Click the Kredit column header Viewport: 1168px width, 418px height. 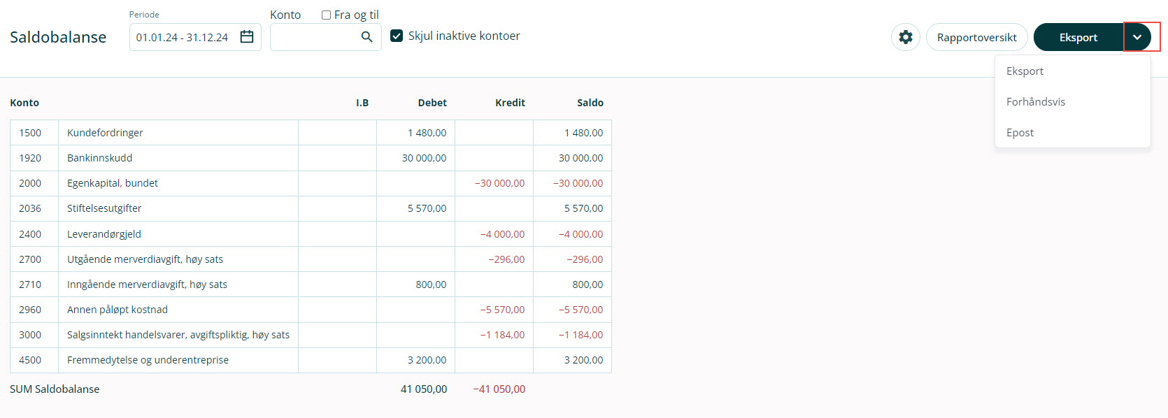510,103
